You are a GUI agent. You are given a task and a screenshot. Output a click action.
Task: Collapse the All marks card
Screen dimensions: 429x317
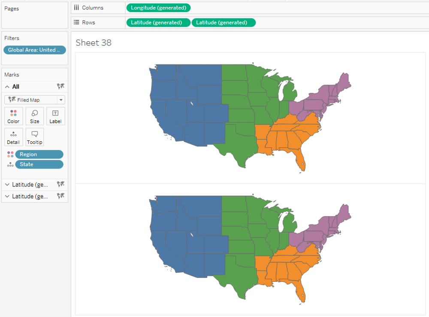tap(6, 86)
